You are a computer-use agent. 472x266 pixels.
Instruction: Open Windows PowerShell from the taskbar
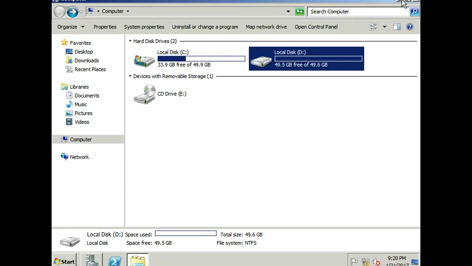pyautogui.click(x=115, y=261)
